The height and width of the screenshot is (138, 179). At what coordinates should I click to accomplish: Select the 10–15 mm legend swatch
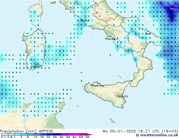(x=37, y=134)
